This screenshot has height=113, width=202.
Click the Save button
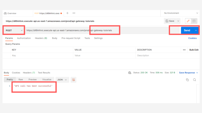pos(170,21)
